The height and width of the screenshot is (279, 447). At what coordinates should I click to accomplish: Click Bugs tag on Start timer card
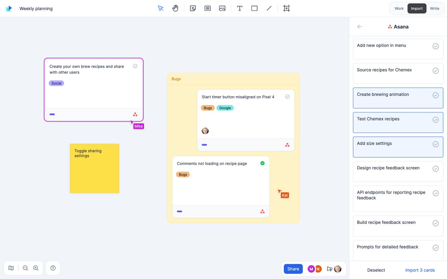coord(208,108)
